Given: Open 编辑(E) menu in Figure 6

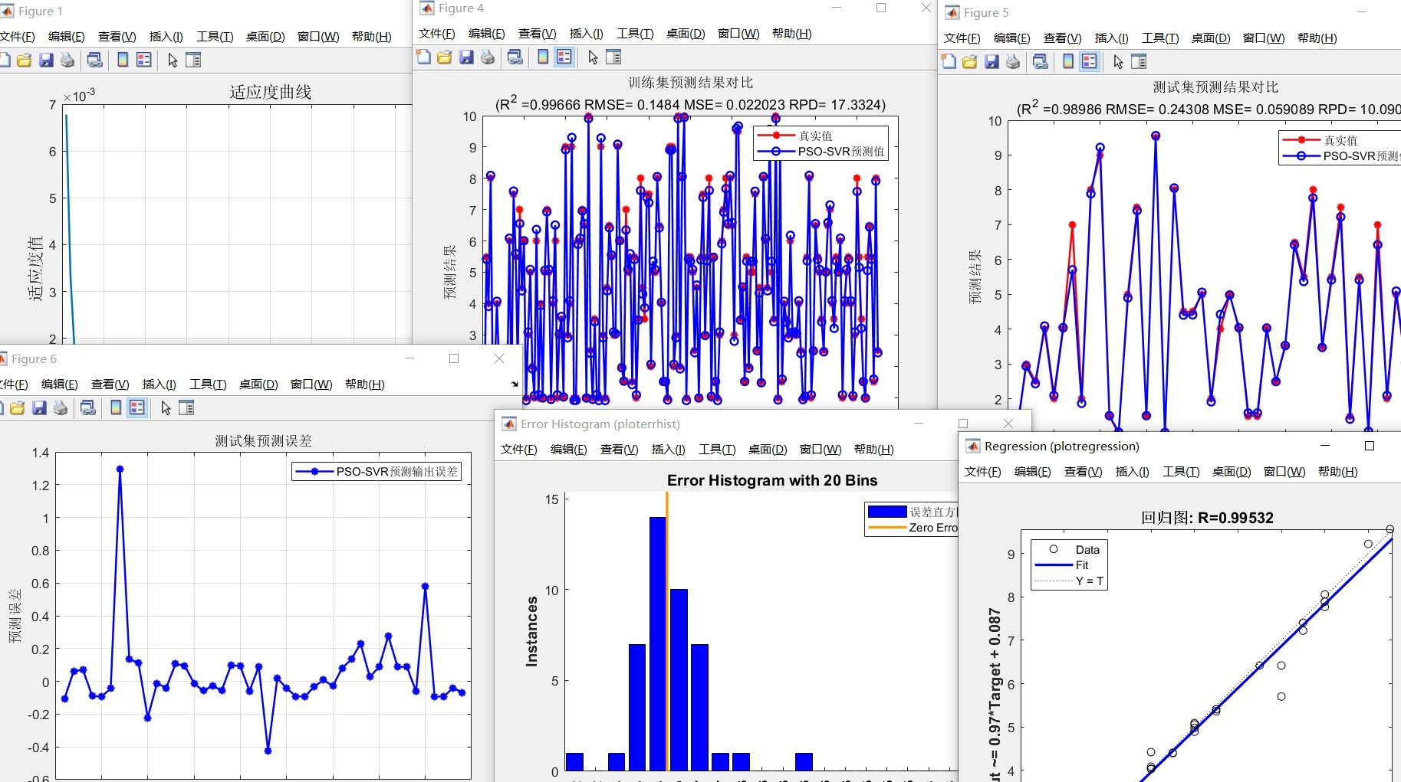Looking at the screenshot, I should click(60, 384).
